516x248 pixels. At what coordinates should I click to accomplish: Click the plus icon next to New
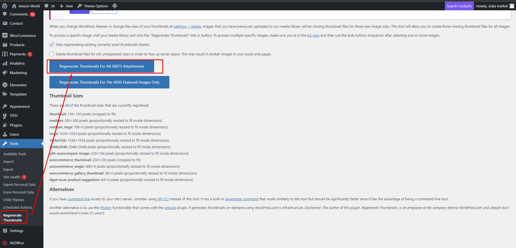62,6
